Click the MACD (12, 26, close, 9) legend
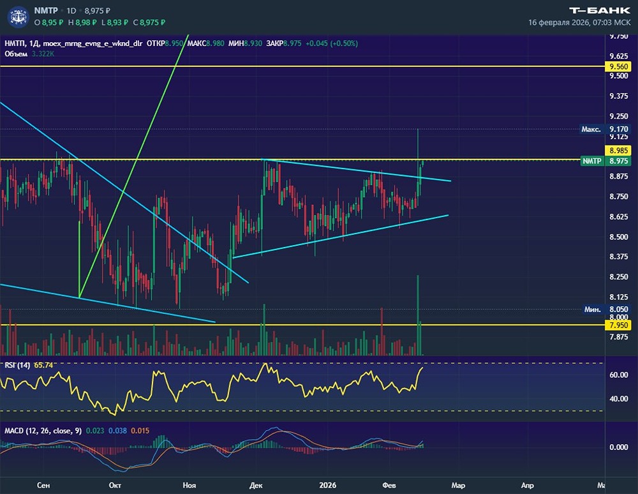Image resolution: width=638 pixels, height=494 pixels. (x=43, y=431)
